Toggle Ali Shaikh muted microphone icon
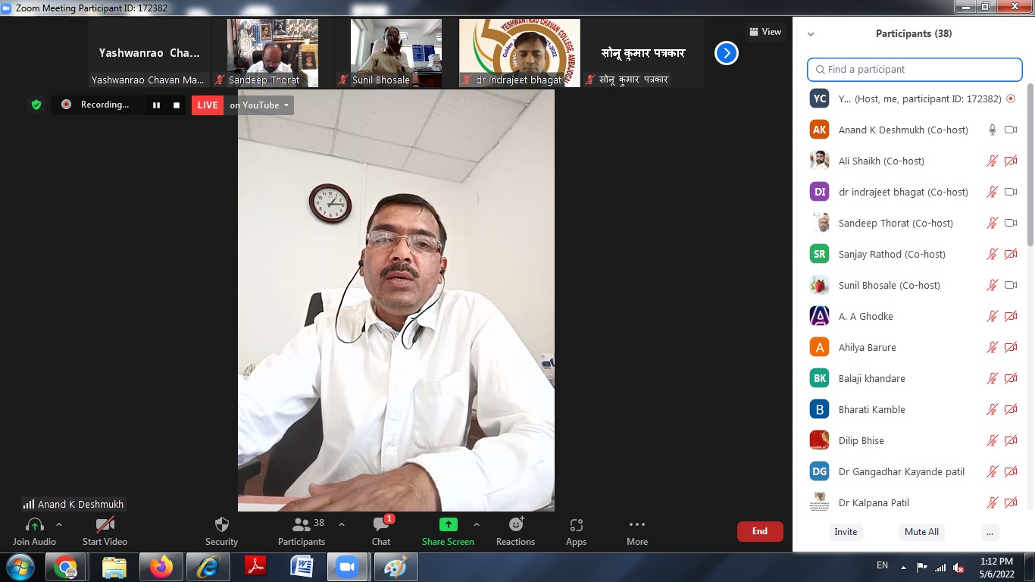 tap(993, 161)
